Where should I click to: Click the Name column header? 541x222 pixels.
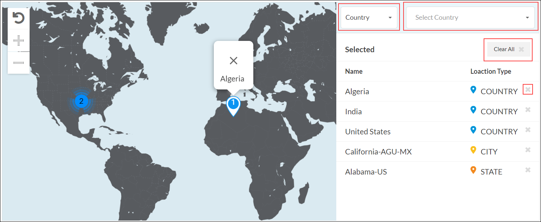(354, 71)
